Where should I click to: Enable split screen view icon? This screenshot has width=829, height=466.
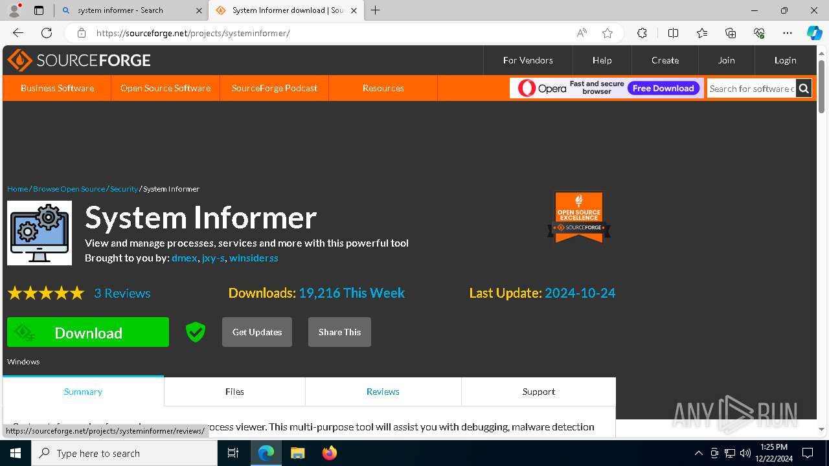(673, 33)
